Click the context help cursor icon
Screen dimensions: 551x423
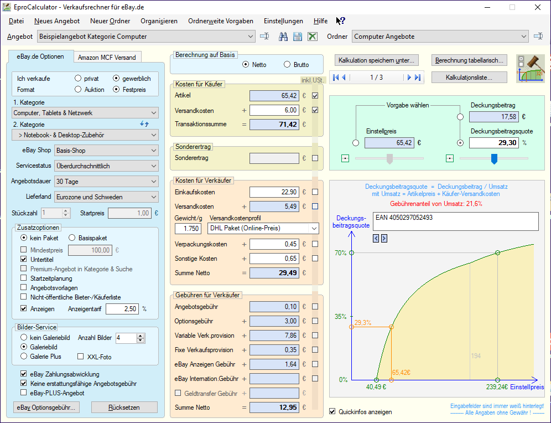pos(341,21)
